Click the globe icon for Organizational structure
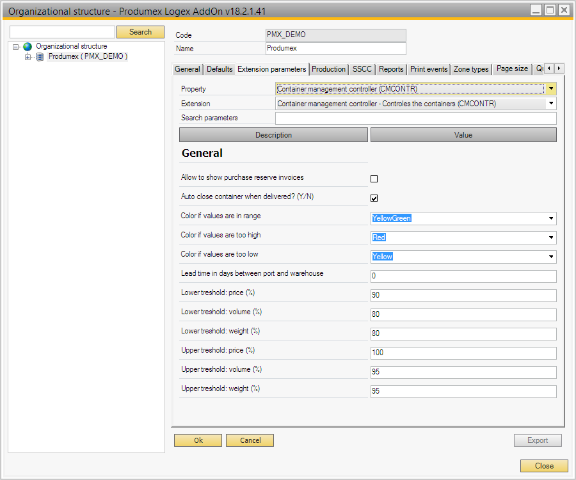The height and width of the screenshot is (480, 576). pyautogui.click(x=28, y=47)
